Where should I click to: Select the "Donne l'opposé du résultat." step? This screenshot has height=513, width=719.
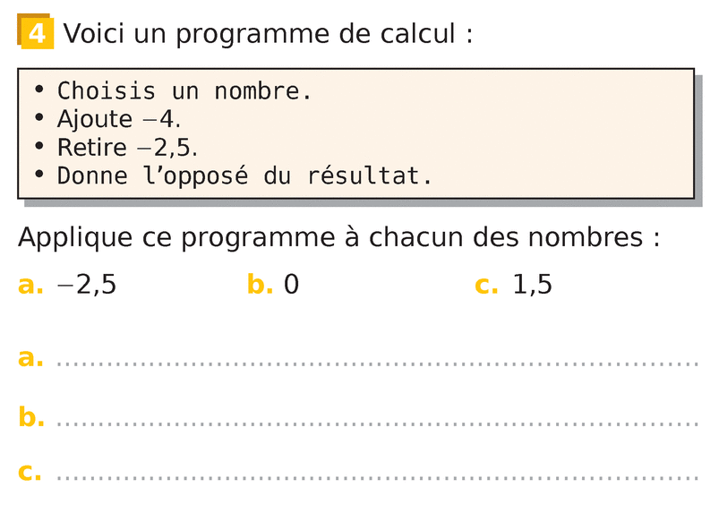click(x=244, y=175)
